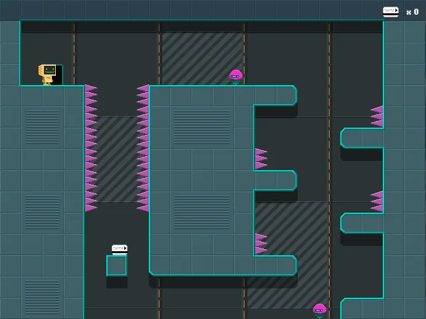The image size is (426, 319).
Task: Click the orange monitor-head robot character
Action: (48, 74)
